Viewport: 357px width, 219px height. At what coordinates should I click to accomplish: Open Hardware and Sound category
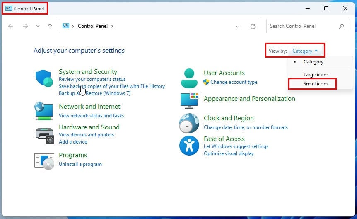(89, 127)
